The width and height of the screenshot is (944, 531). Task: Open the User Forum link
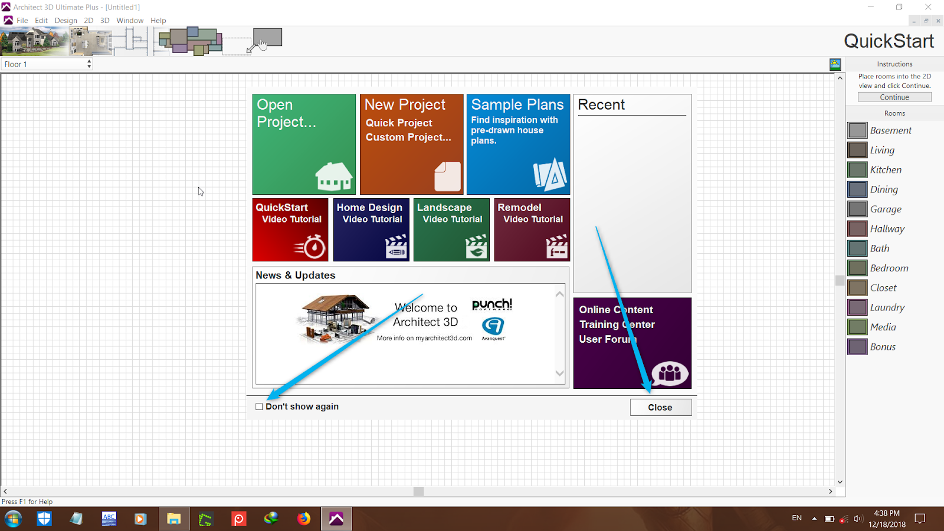(x=608, y=339)
